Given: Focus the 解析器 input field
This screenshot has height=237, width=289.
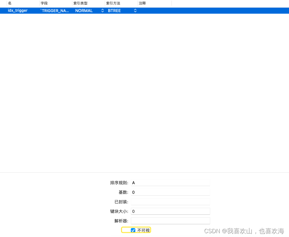Looking at the screenshot, I should coord(171,221).
